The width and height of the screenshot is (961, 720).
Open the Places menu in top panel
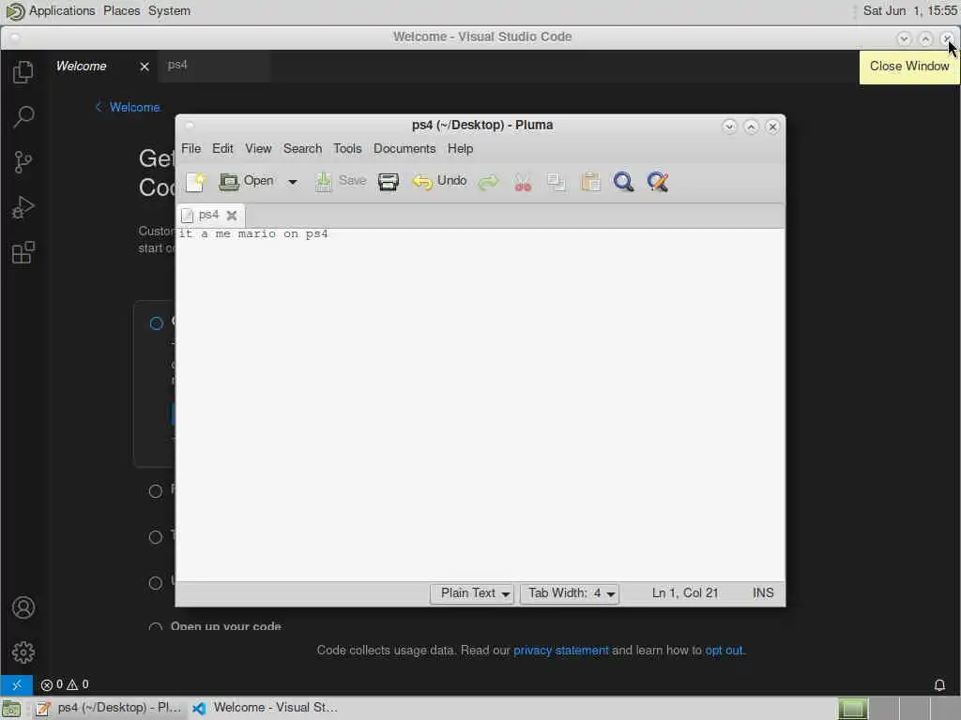(121, 11)
